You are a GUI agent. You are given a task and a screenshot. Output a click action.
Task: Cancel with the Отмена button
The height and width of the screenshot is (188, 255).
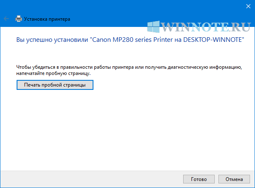point(234,179)
